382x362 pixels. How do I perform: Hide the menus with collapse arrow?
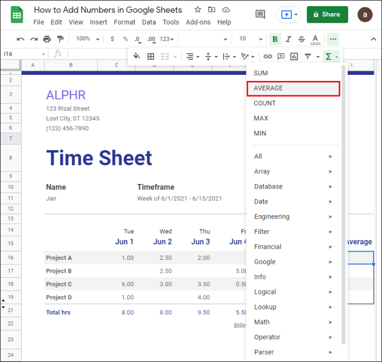(373, 39)
